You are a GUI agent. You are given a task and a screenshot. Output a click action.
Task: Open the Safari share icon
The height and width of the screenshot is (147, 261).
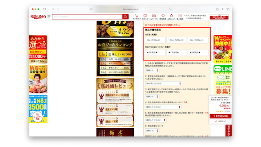217,9
